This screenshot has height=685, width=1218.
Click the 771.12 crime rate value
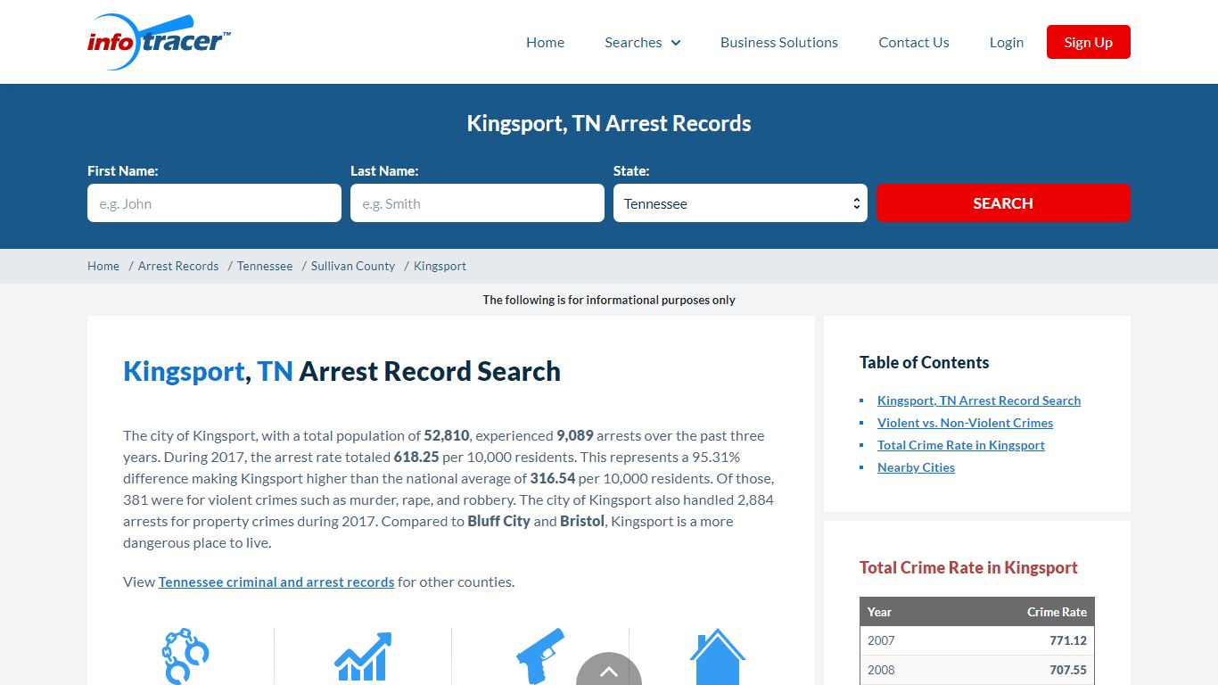1068,640
